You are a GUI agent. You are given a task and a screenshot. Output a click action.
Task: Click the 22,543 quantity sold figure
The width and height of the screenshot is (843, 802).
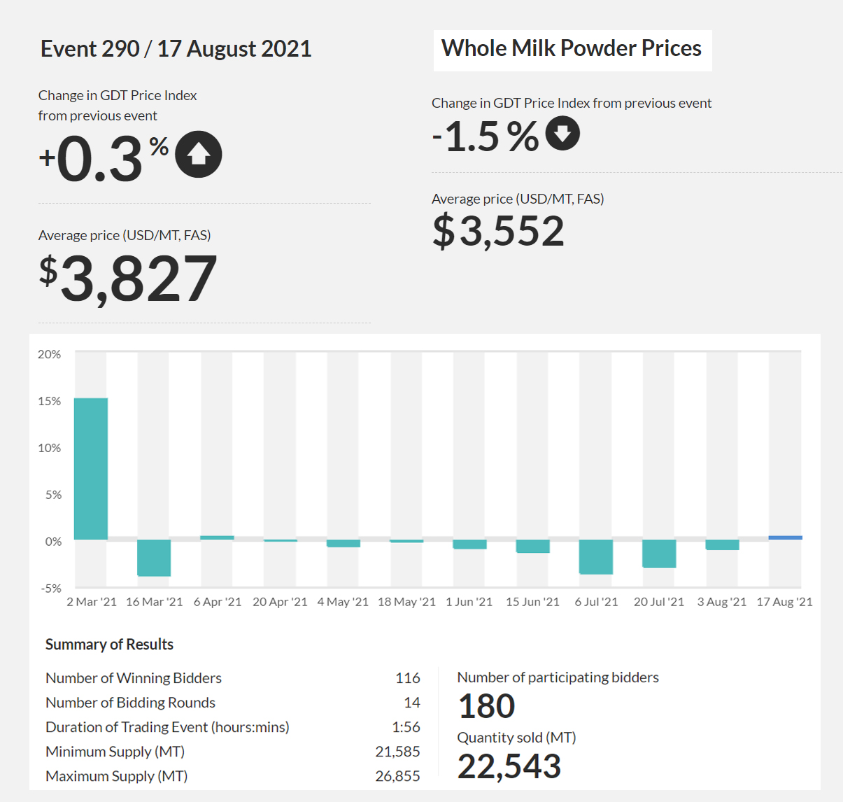pyautogui.click(x=509, y=766)
